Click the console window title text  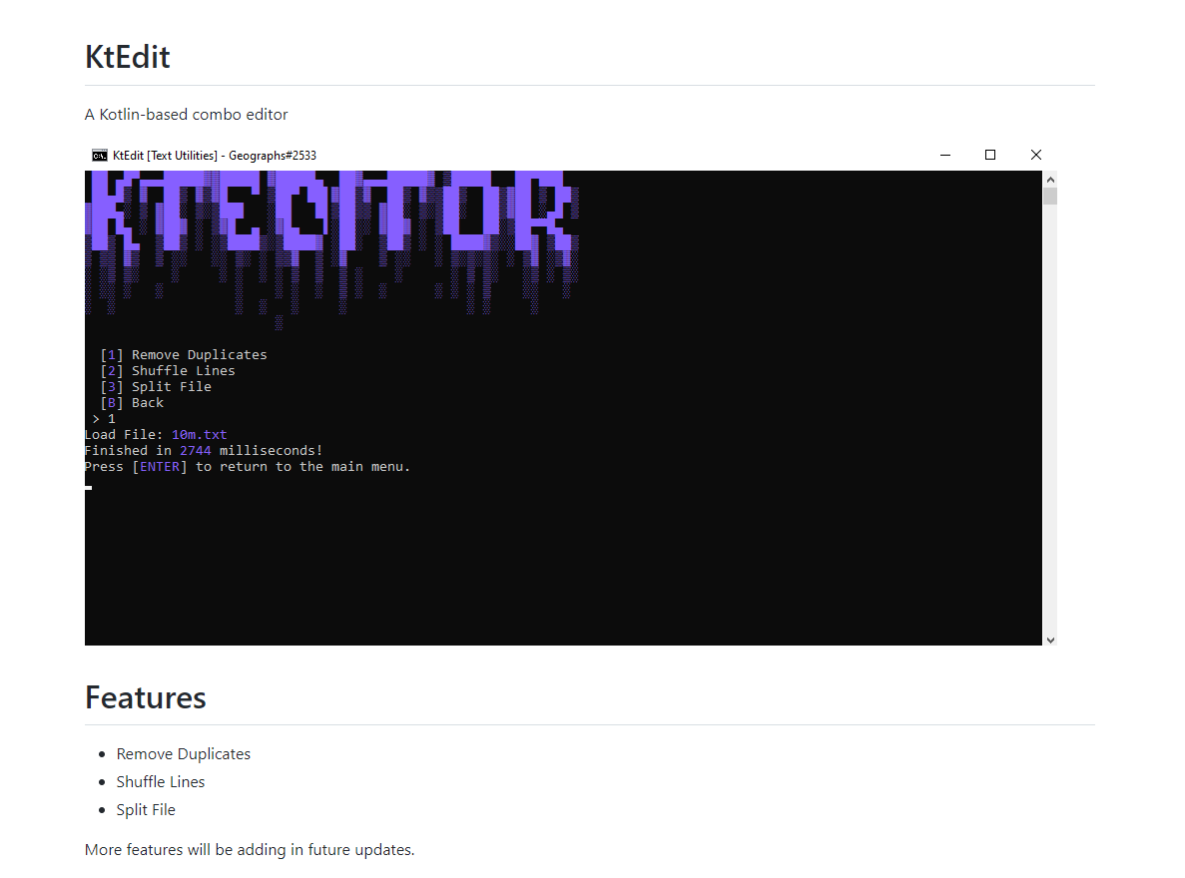pos(215,155)
